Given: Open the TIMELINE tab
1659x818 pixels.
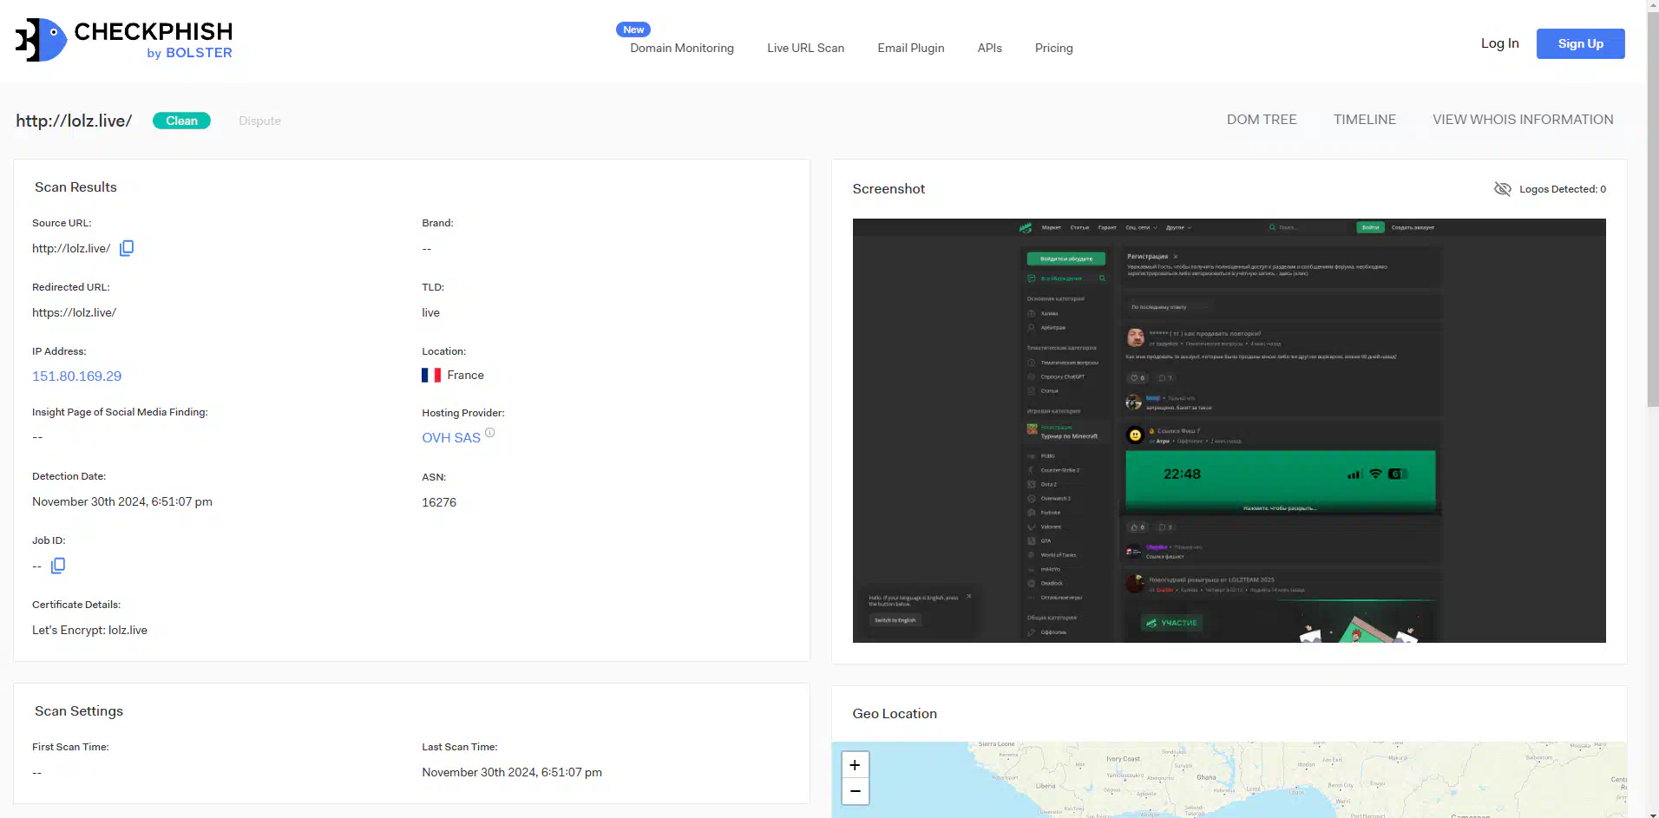Looking at the screenshot, I should pos(1364,120).
